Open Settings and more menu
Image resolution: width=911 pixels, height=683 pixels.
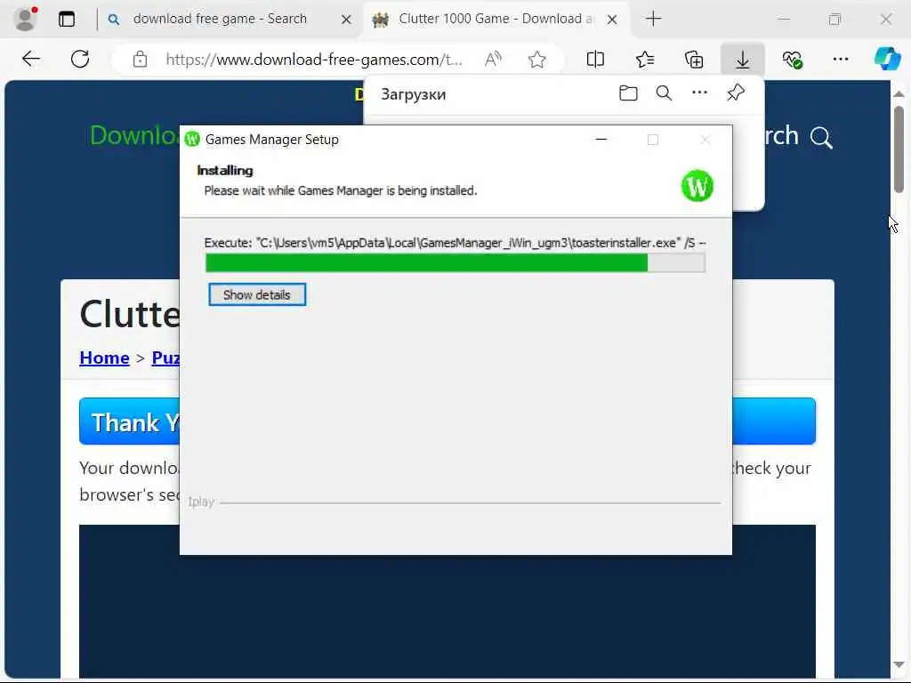pyautogui.click(x=840, y=60)
